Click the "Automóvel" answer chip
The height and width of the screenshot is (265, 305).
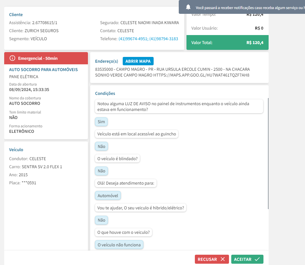(108, 196)
